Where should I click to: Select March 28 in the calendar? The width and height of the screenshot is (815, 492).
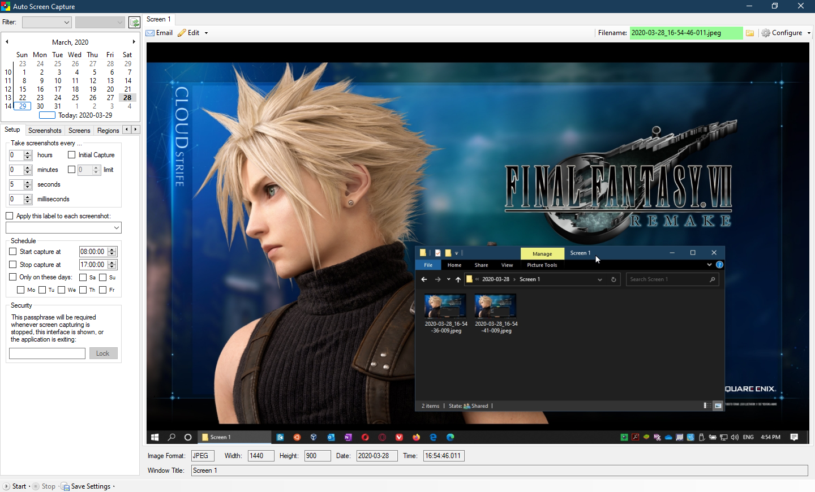127,98
